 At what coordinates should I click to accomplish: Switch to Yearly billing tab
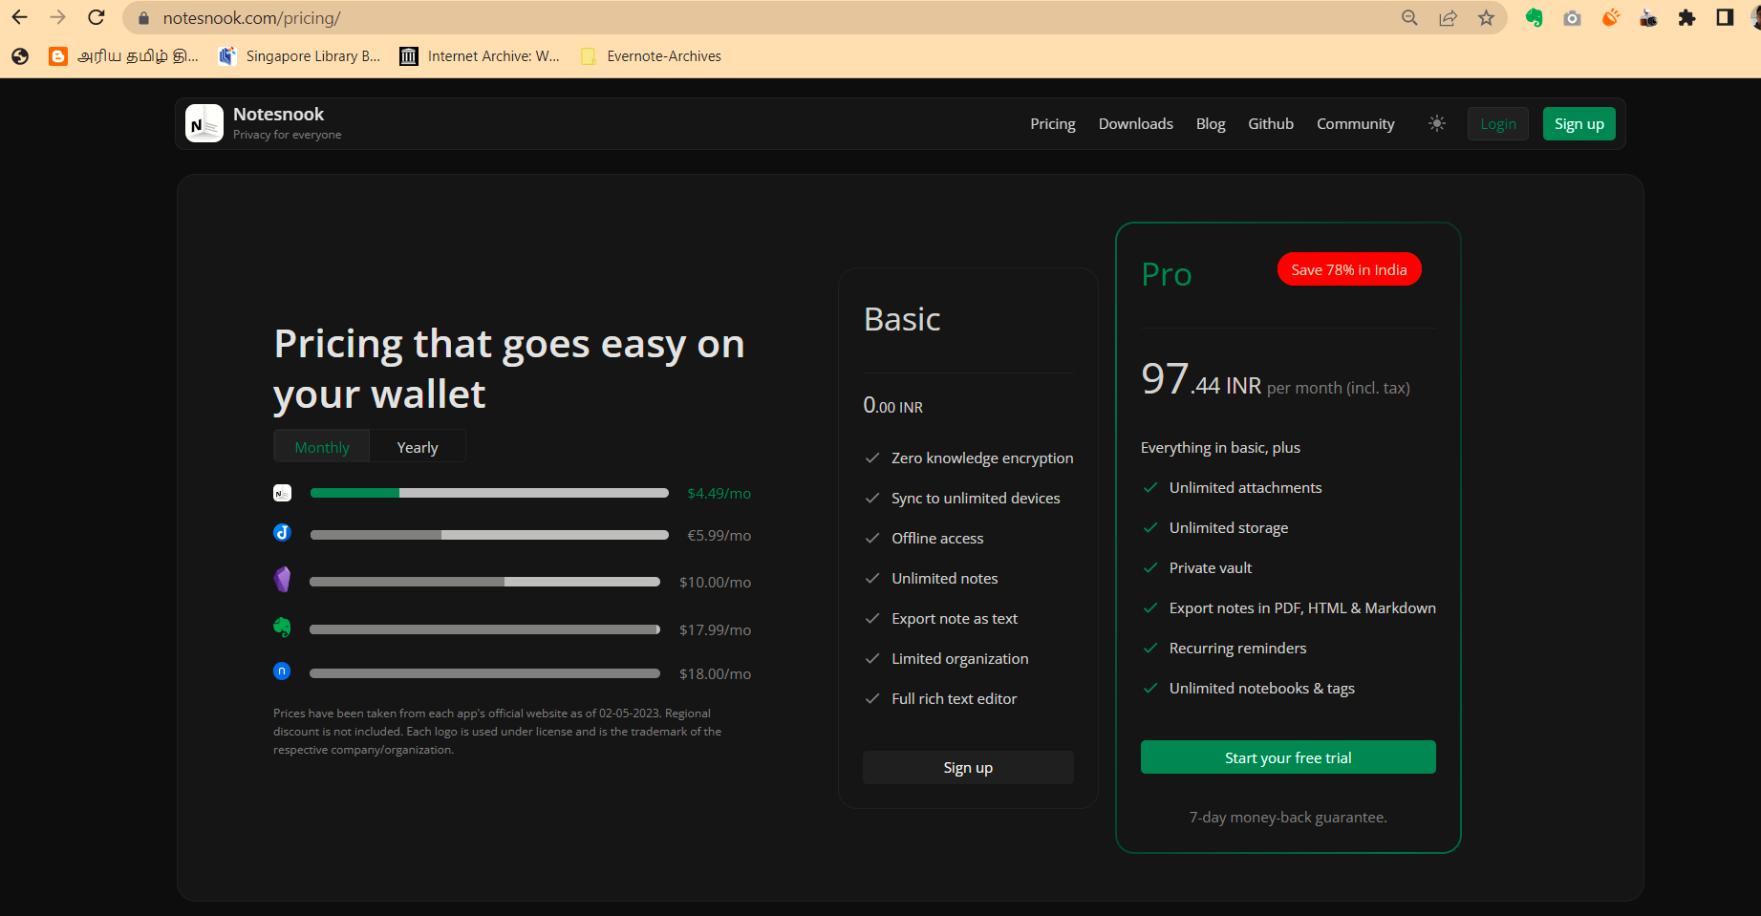coord(418,447)
